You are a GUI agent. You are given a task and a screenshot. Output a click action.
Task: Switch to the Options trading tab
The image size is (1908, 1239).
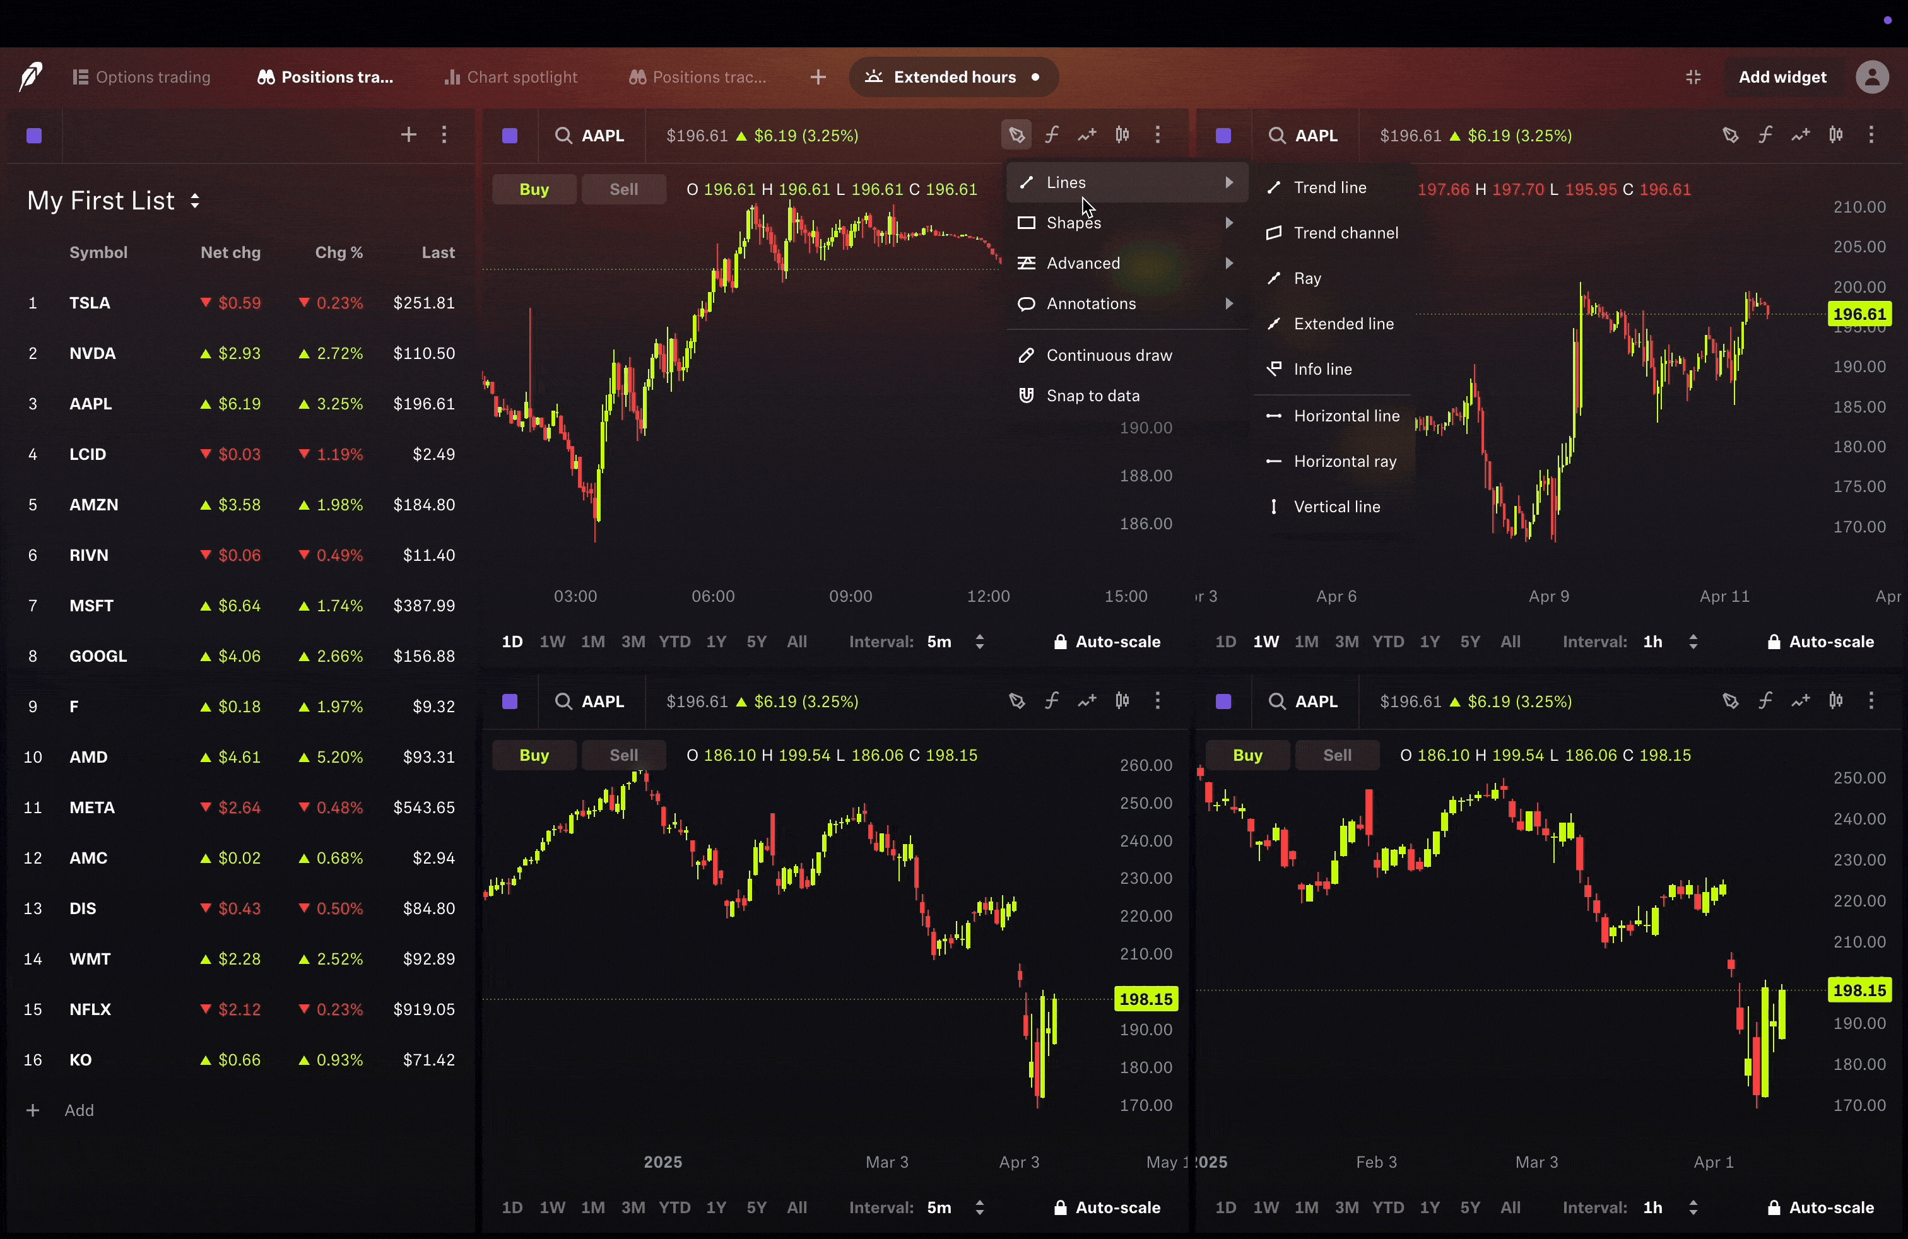(x=142, y=77)
